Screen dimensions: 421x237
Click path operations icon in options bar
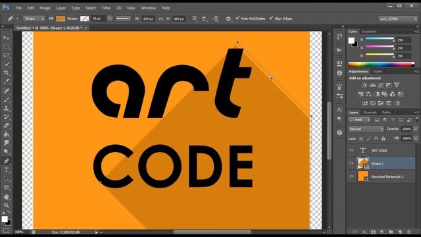point(194,18)
